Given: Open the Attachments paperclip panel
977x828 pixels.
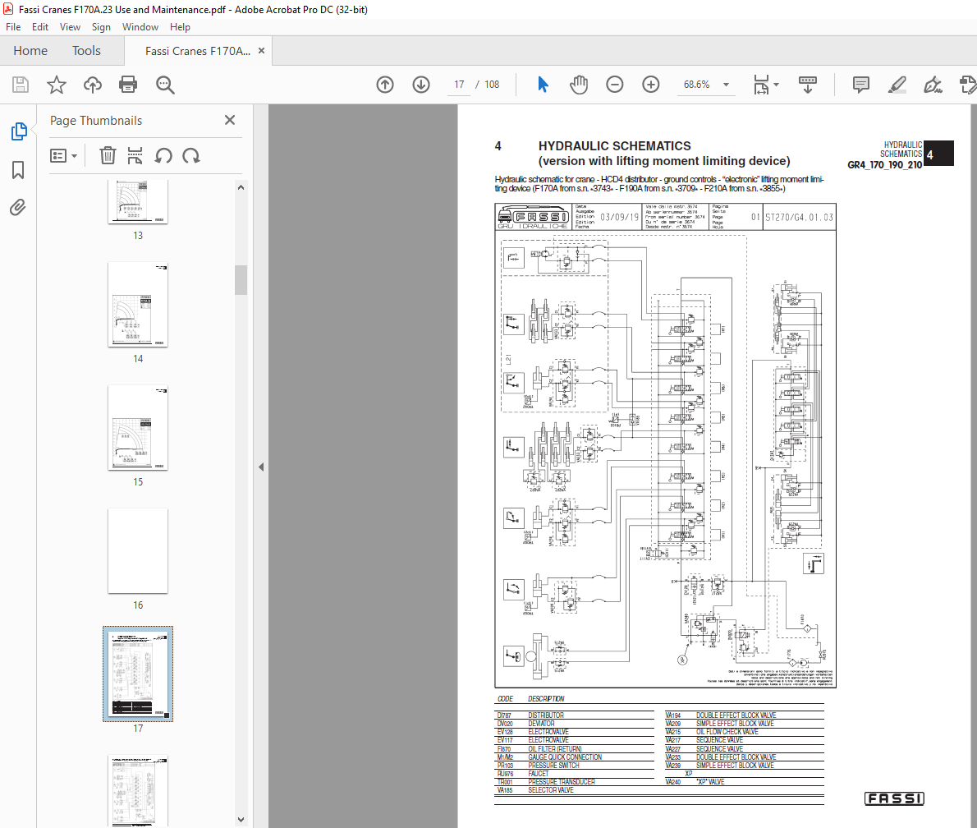Looking at the screenshot, I should pos(18,207).
